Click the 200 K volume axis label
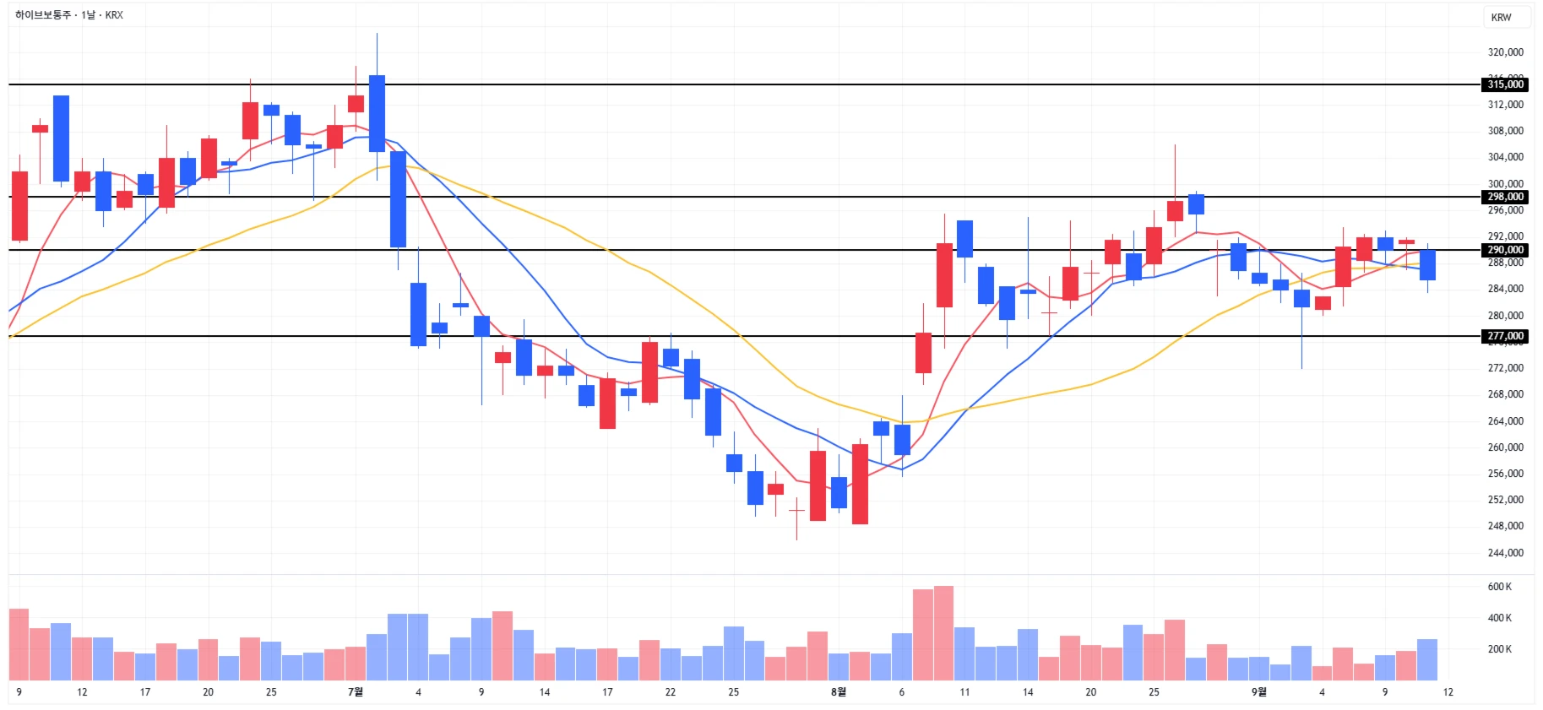The width and height of the screenshot is (1543, 710). click(1499, 649)
